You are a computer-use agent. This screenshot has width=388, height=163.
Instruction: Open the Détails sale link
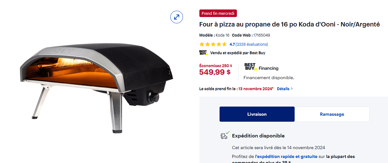click(283, 89)
